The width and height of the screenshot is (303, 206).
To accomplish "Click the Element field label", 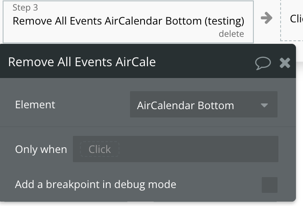I will click(35, 105).
